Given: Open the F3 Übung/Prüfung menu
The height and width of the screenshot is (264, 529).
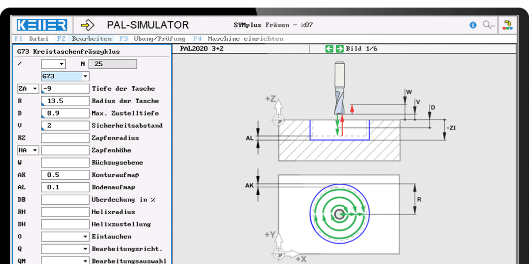Looking at the screenshot, I should [152, 39].
